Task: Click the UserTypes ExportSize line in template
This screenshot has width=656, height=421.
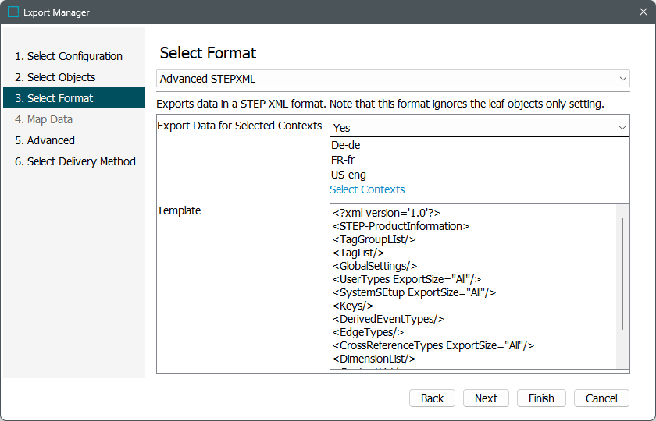Action: [x=406, y=279]
